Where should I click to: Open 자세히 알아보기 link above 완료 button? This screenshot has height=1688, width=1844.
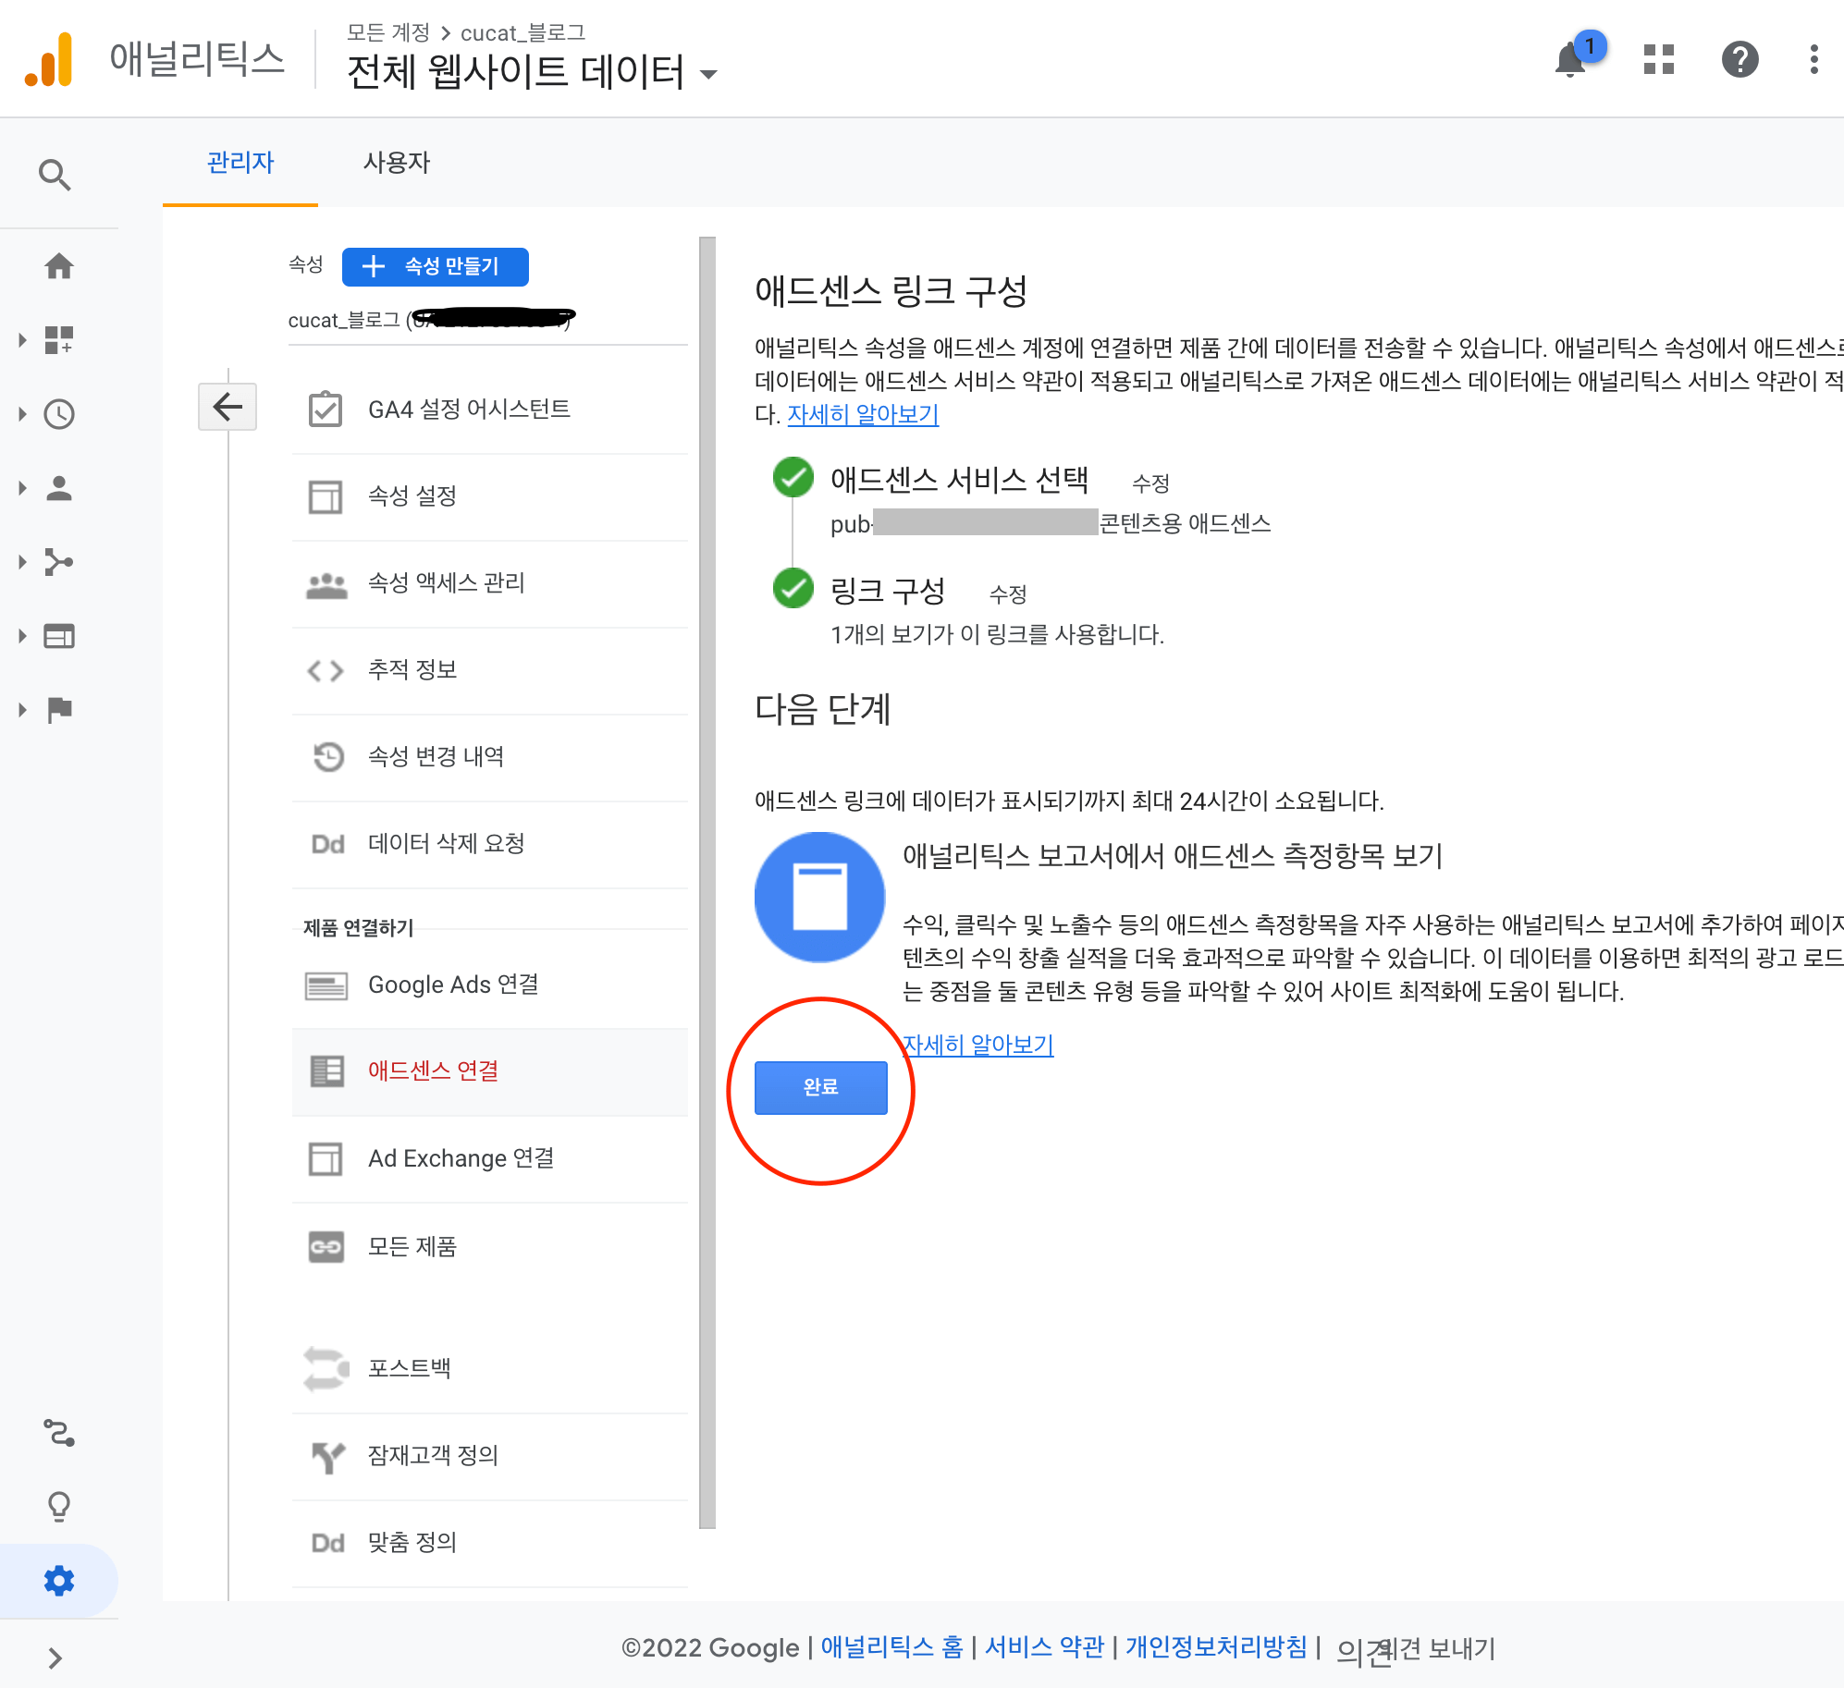point(978,1045)
